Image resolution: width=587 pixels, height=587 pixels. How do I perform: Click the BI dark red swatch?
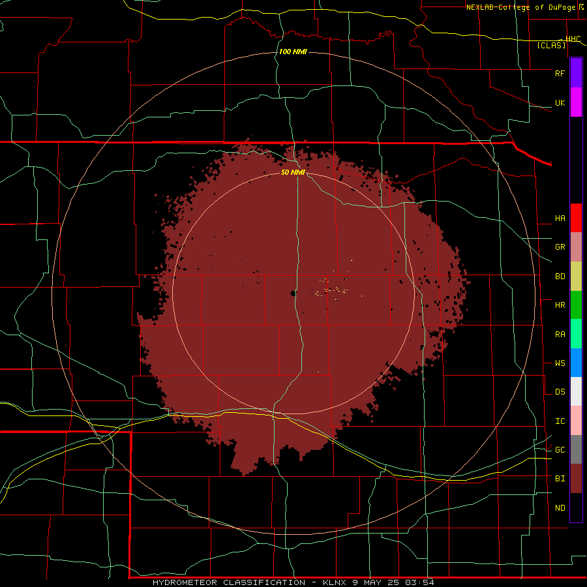[576, 479]
